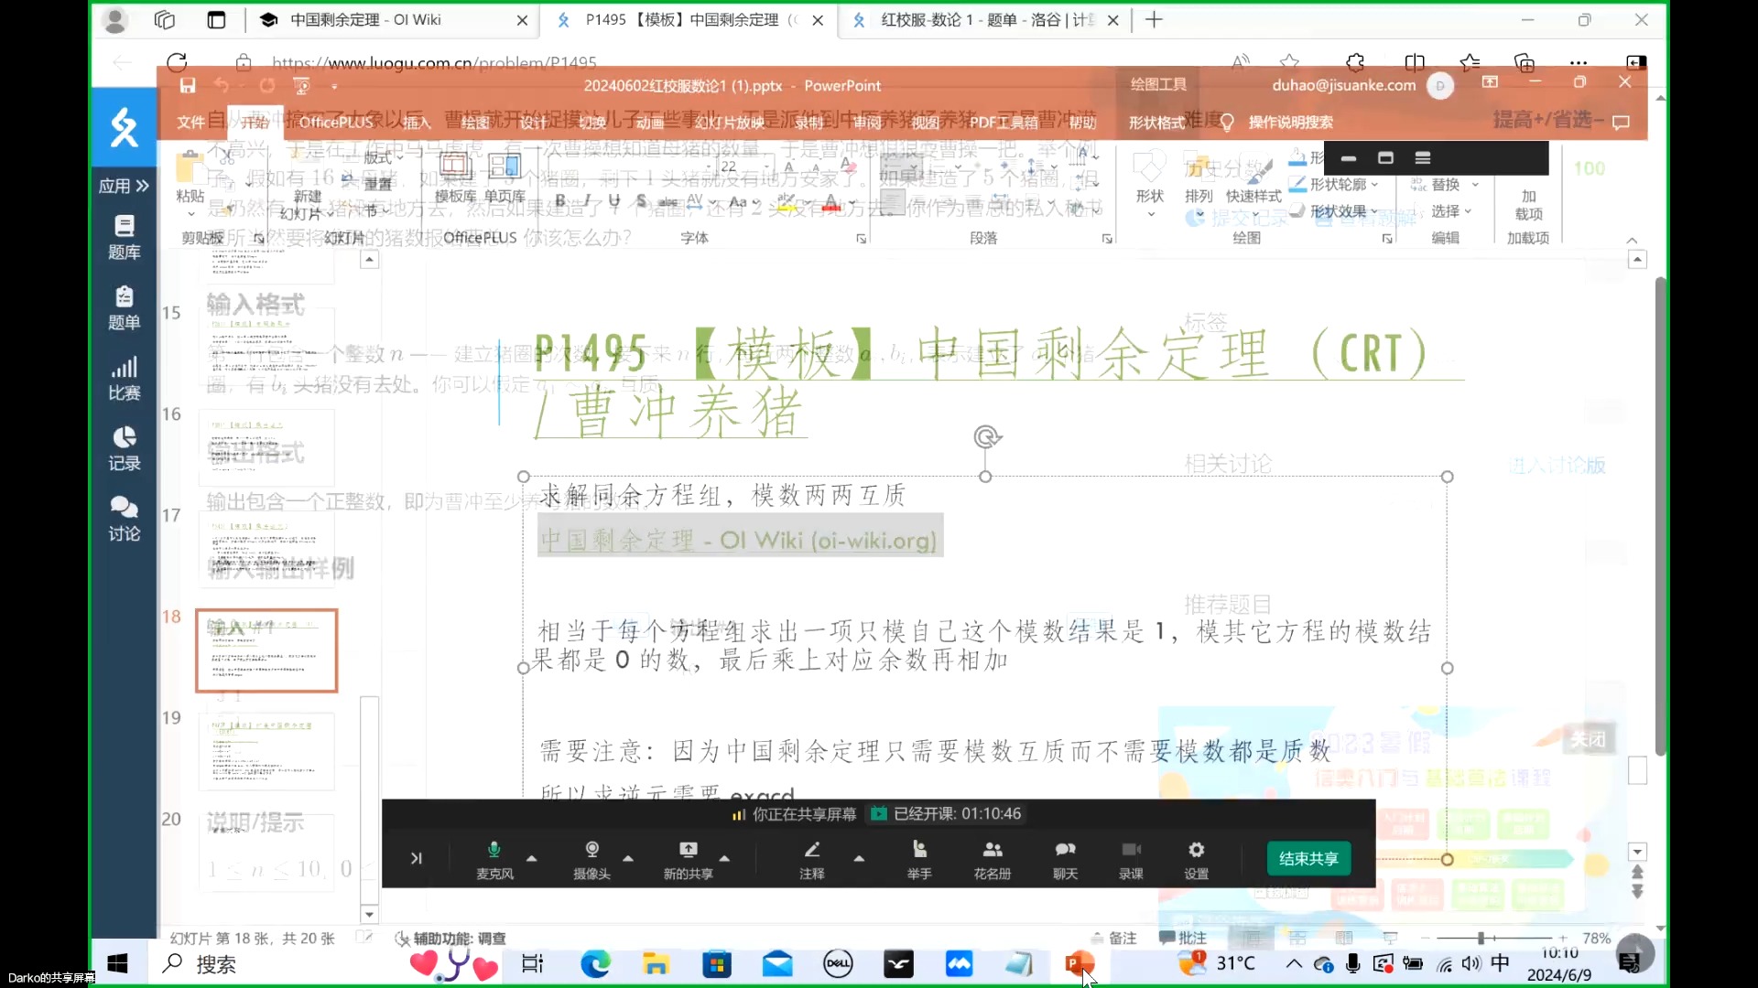The image size is (1758, 988).
Task: Collapse the meeting toolbar arrow
Action: 417,858
